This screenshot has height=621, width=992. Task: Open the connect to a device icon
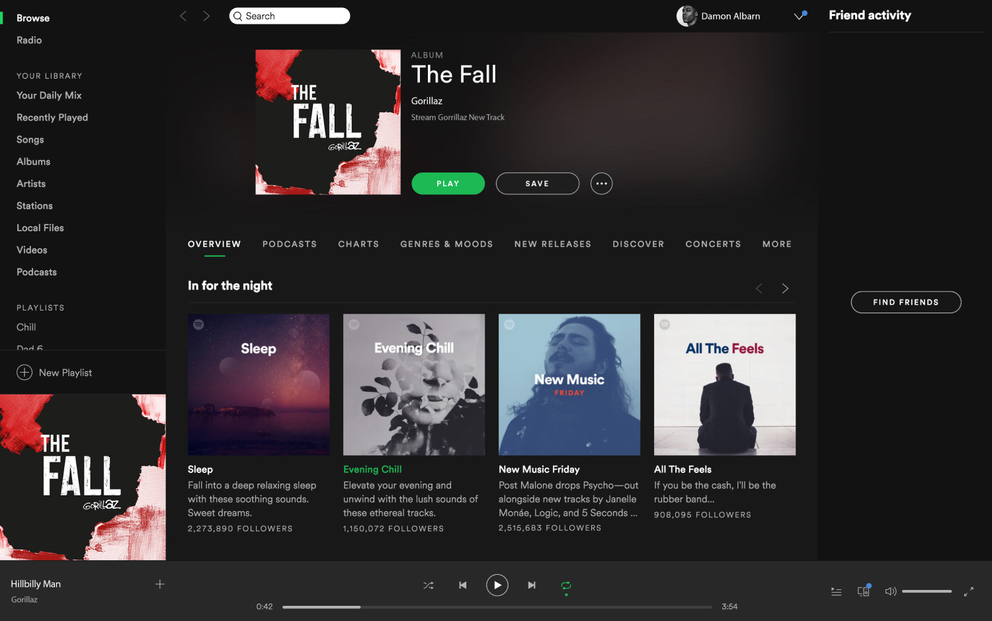[x=864, y=591]
